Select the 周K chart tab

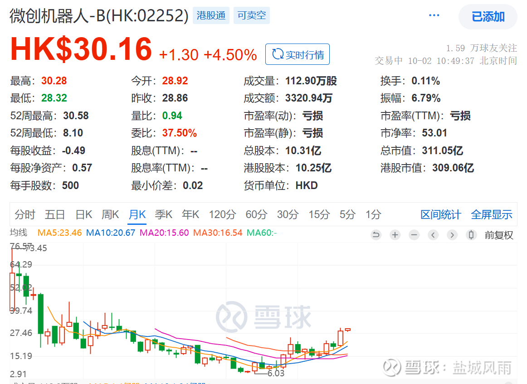click(110, 214)
